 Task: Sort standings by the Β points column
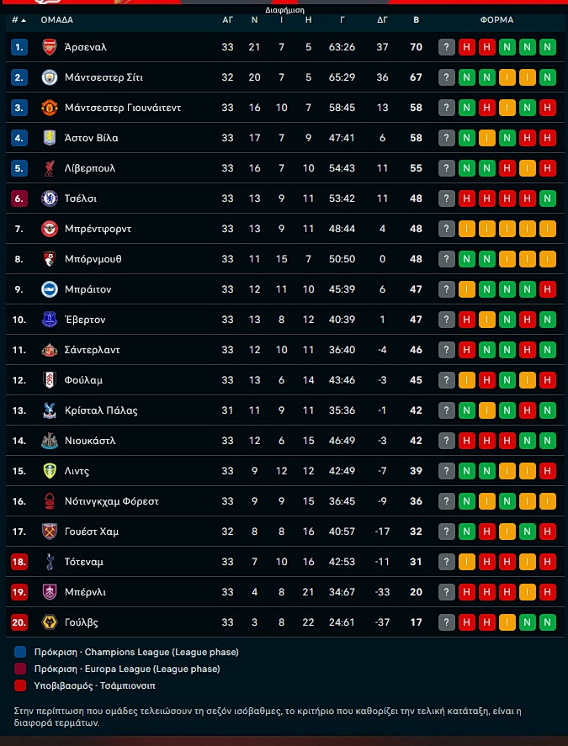pos(416,19)
